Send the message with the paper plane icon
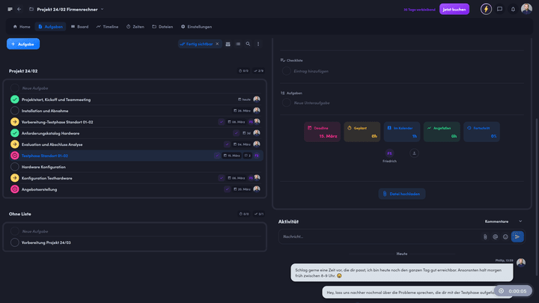Viewport: 539px width, 303px height. pos(517,236)
